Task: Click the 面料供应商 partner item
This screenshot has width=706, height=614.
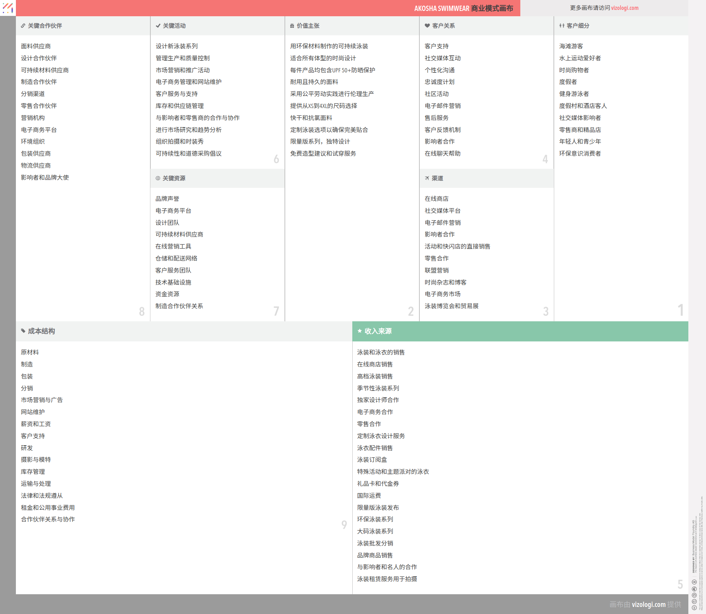Action: point(36,46)
